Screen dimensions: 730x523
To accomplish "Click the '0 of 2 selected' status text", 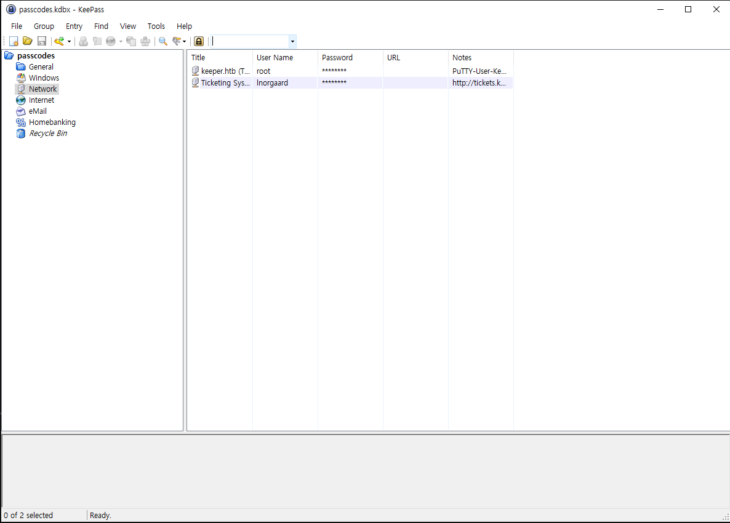I will [x=28, y=515].
